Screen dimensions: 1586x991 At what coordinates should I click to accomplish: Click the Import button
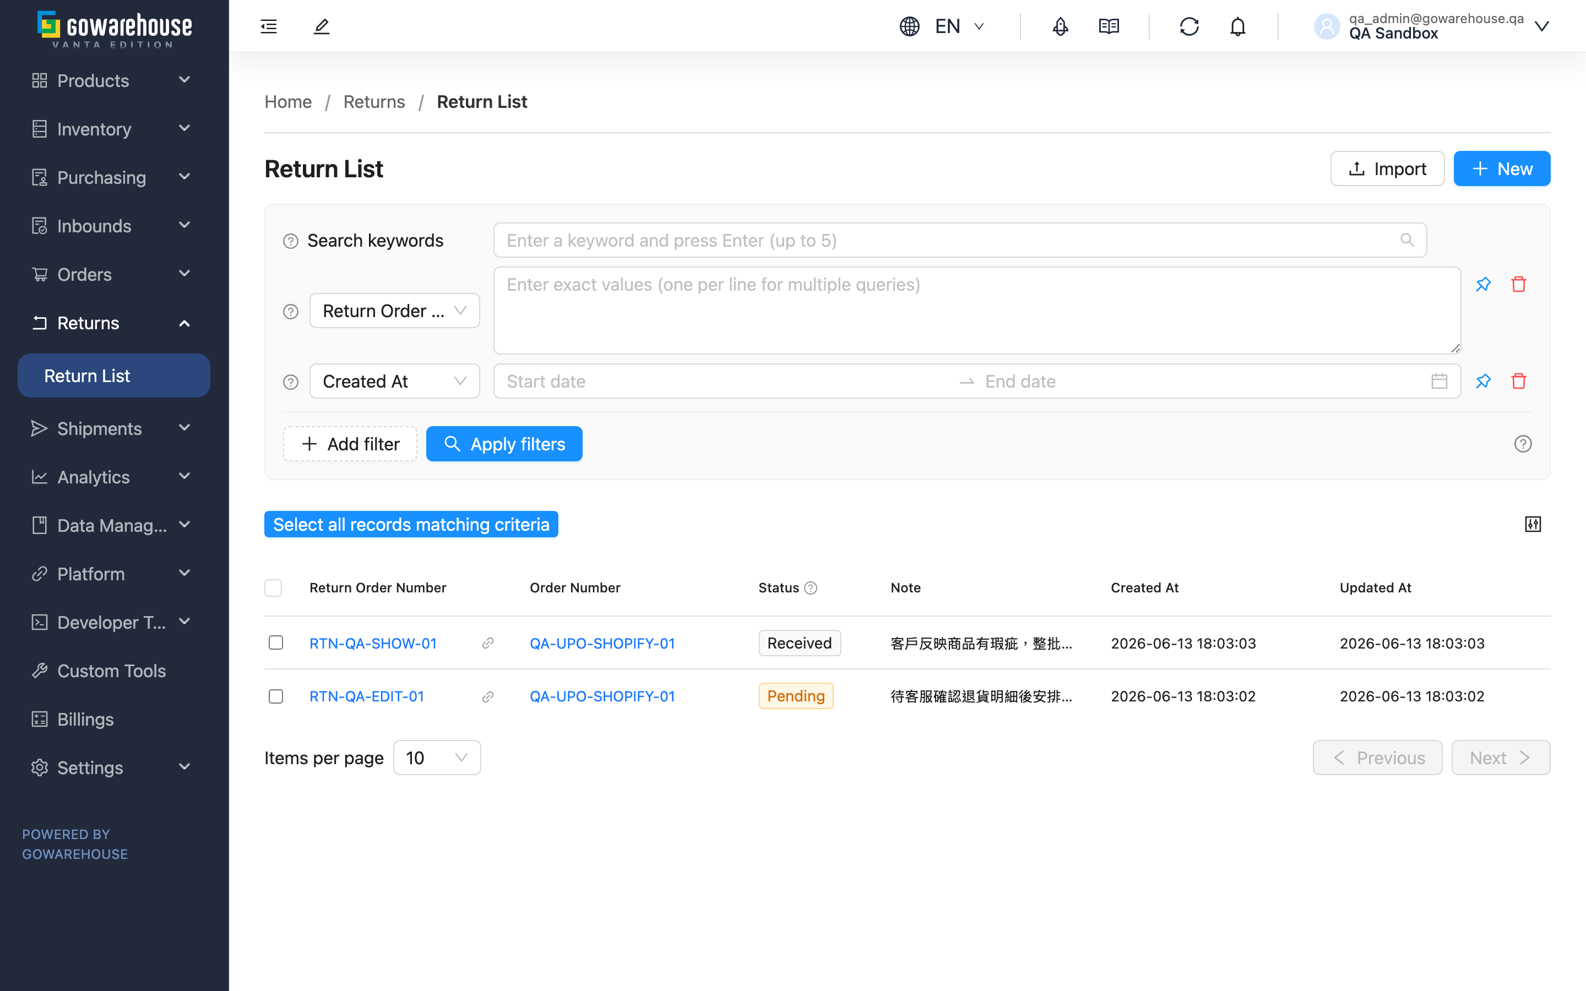tap(1387, 168)
